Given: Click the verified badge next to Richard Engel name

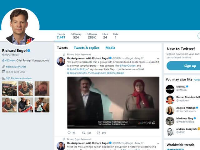Looking at the screenshot, I should click(x=29, y=51).
